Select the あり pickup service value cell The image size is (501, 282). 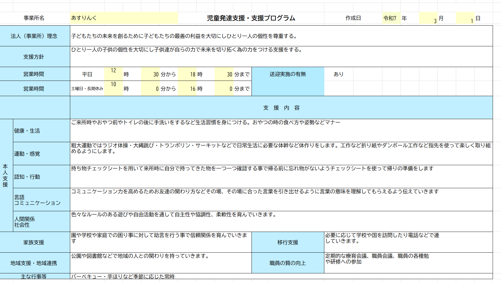(x=338, y=74)
